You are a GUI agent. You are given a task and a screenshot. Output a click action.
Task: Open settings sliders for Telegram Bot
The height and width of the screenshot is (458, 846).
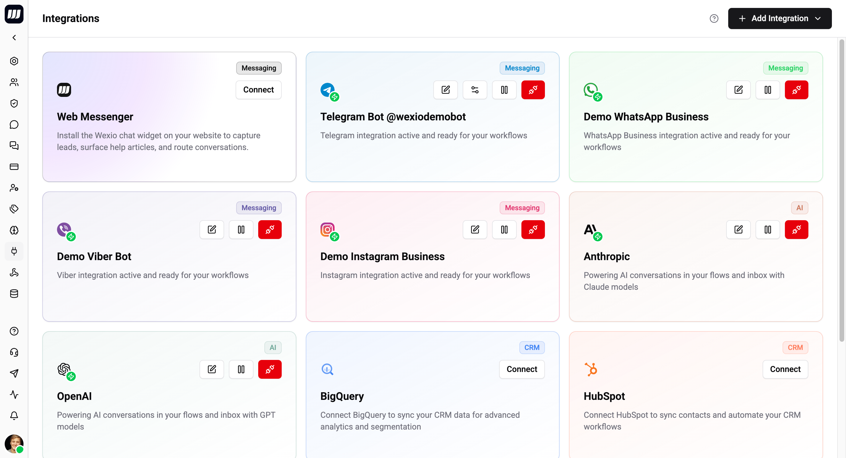[475, 90]
